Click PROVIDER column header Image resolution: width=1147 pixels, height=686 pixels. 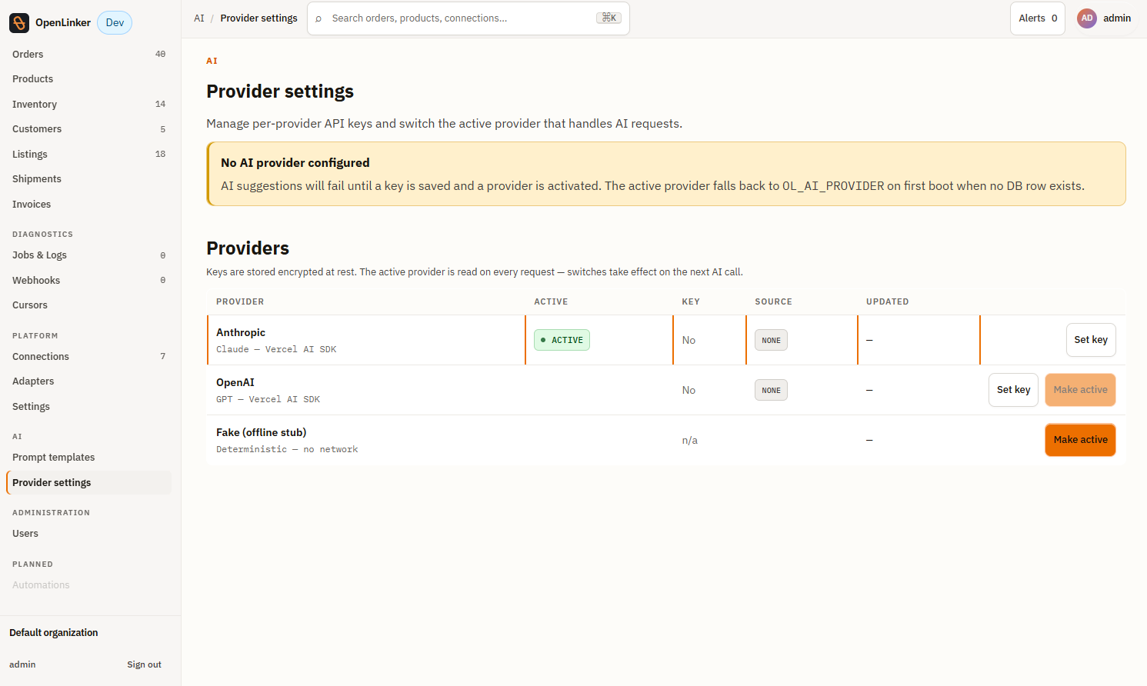(240, 301)
